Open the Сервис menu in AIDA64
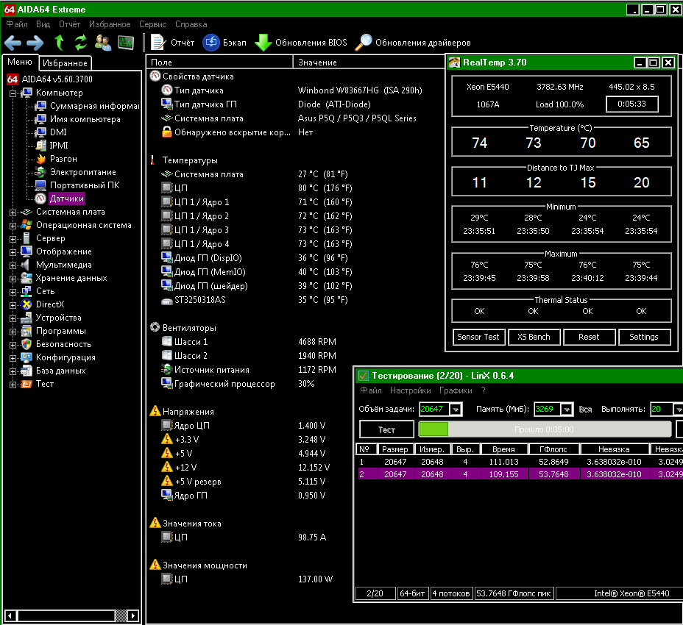Screen dimensions: 683x625 click(x=152, y=24)
